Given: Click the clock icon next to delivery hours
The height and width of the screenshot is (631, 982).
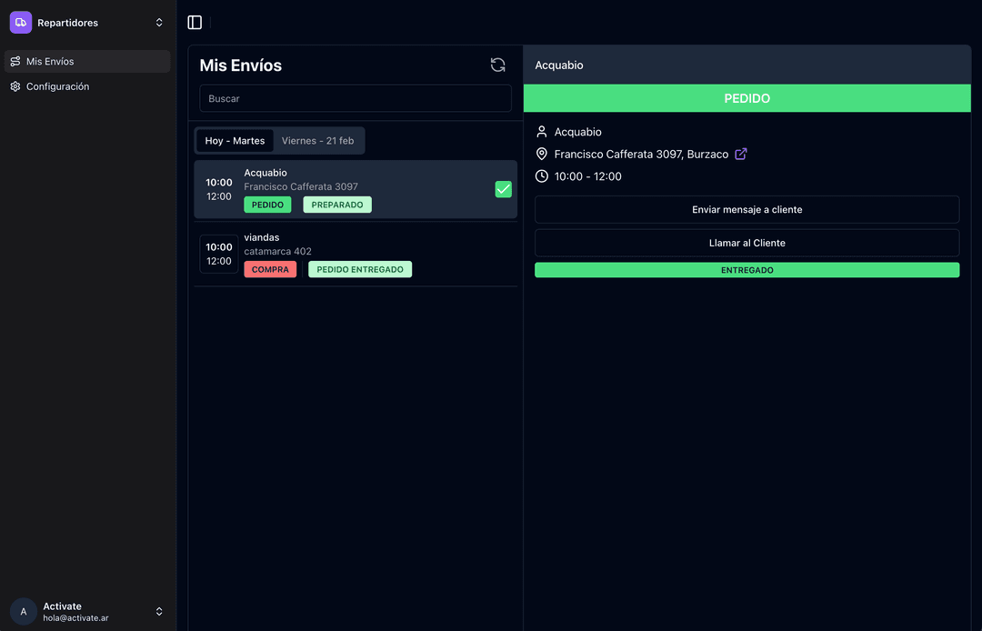Looking at the screenshot, I should [542, 176].
